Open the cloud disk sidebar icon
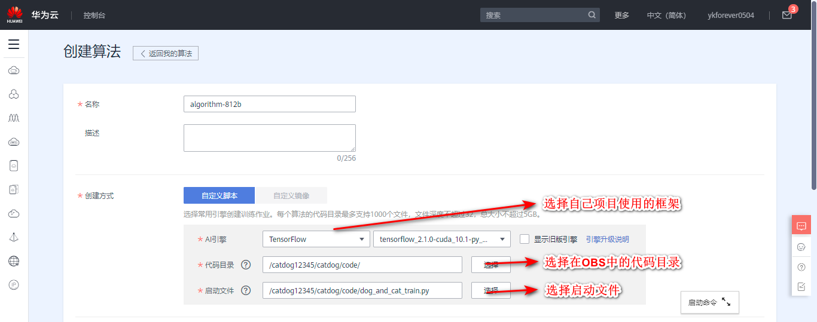The height and width of the screenshot is (322, 817). [14, 142]
